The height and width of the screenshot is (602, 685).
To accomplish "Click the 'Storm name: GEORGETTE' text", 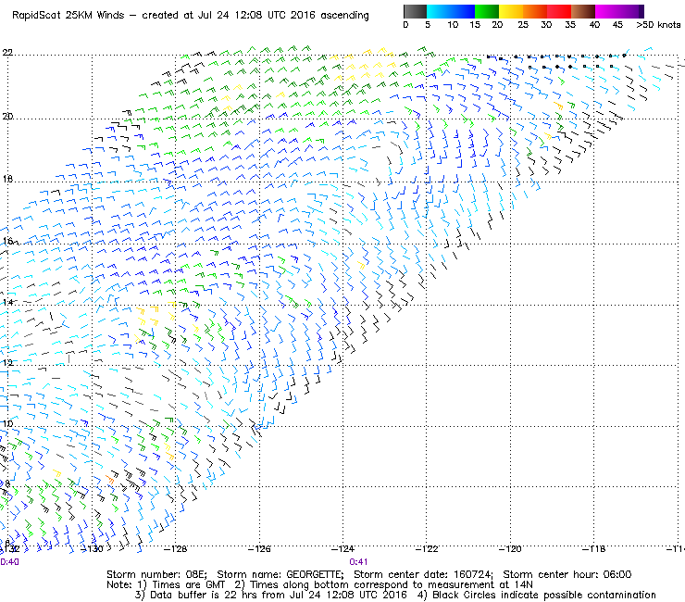I will click(280, 574).
